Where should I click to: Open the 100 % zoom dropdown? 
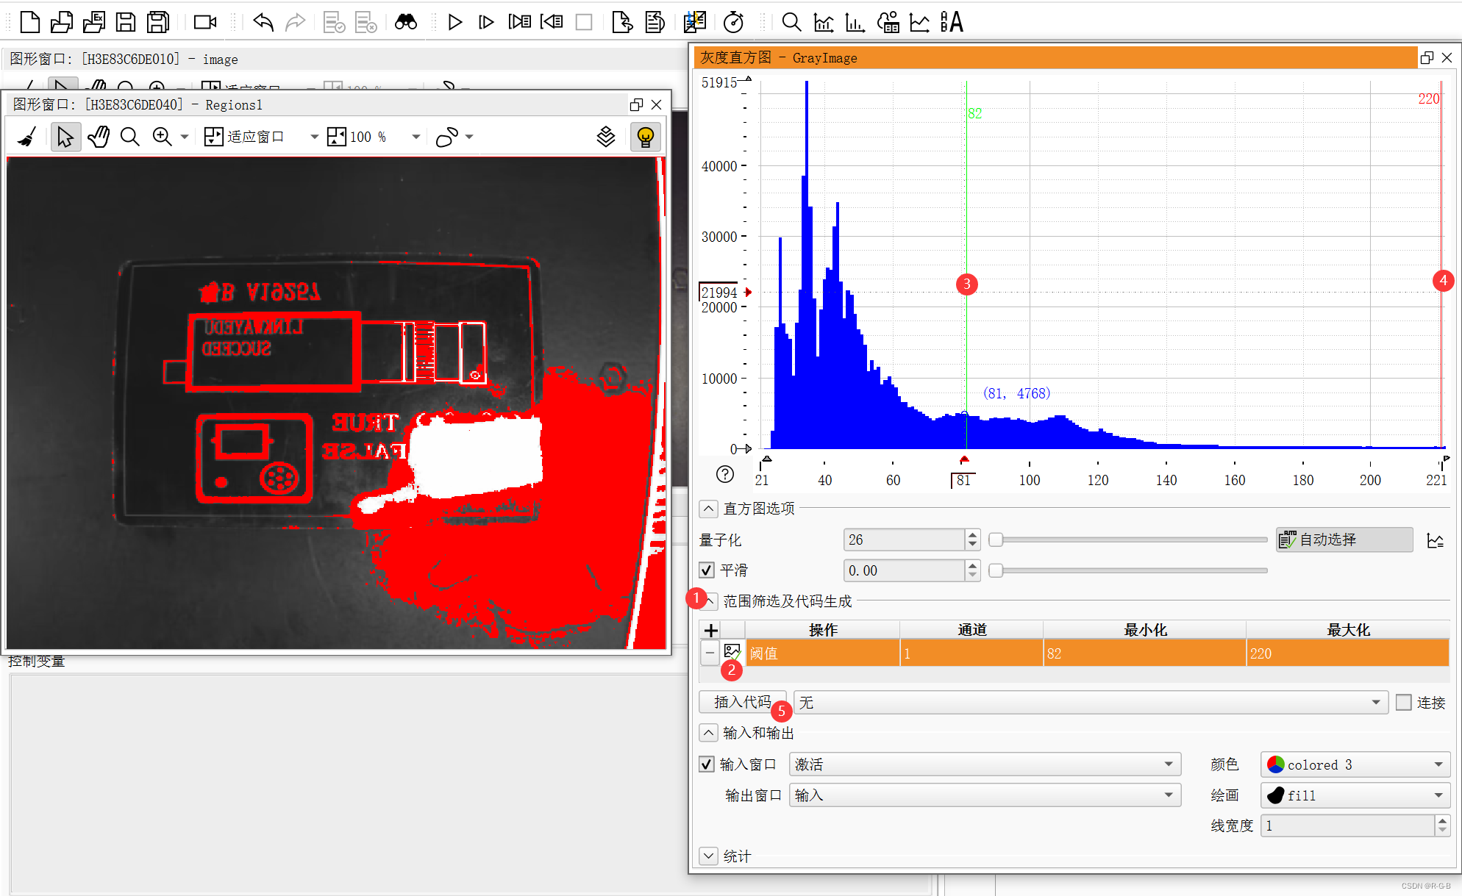point(416,137)
